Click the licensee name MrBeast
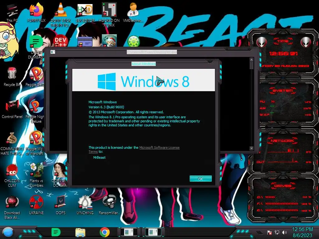Viewport: 319px width, 239px height. 99,157
